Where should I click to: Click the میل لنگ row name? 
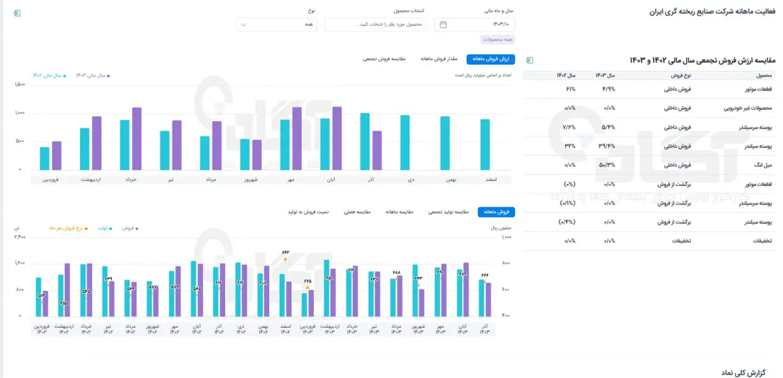[x=763, y=165]
